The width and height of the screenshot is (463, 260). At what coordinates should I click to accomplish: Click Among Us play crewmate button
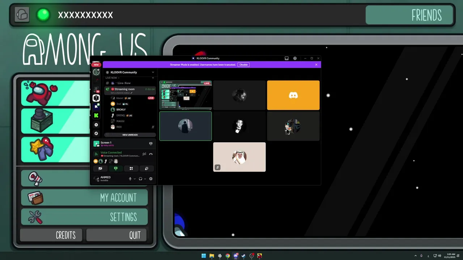tap(56, 93)
